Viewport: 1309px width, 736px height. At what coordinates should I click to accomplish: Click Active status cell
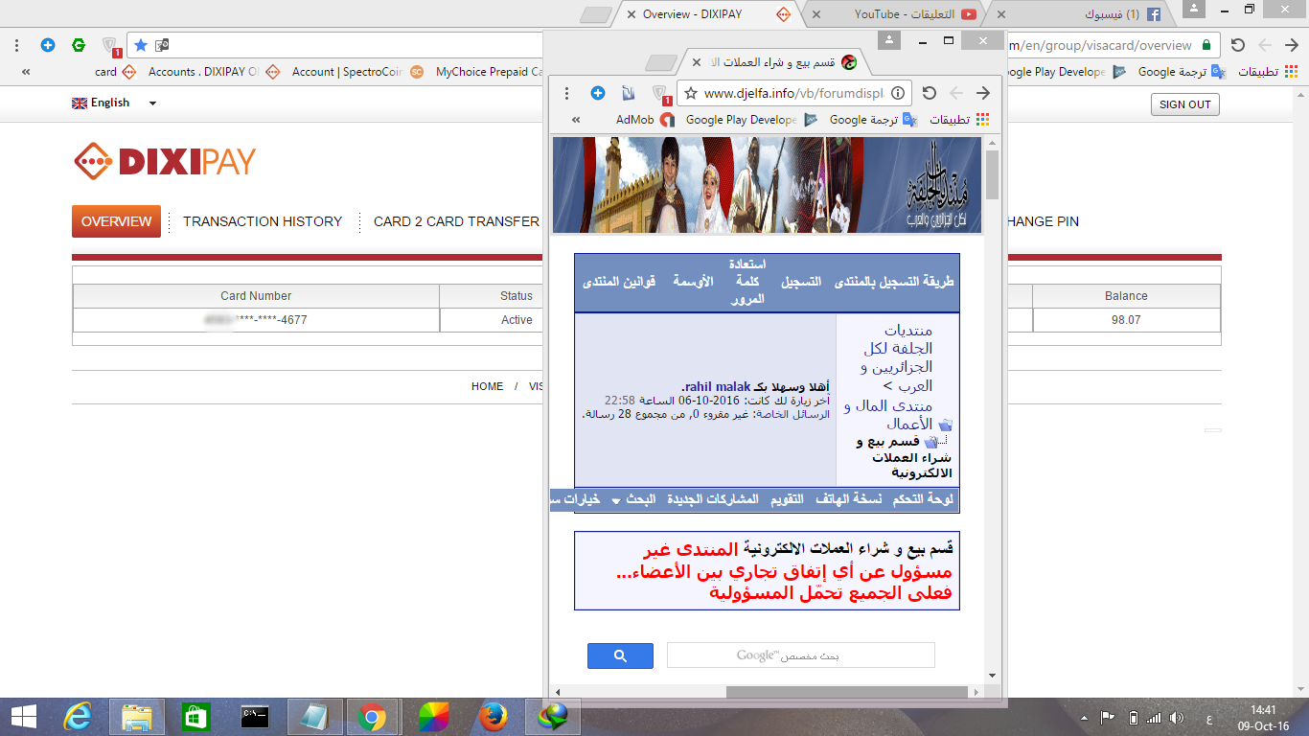(517, 320)
